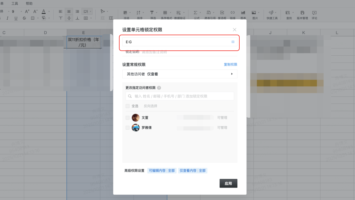Click the 应用 apply button
The image size is (355, 200).
228,183
